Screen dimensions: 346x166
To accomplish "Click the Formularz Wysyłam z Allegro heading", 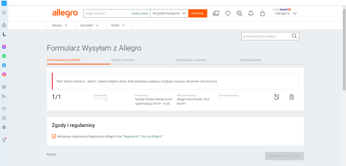I will pos(94,48).
